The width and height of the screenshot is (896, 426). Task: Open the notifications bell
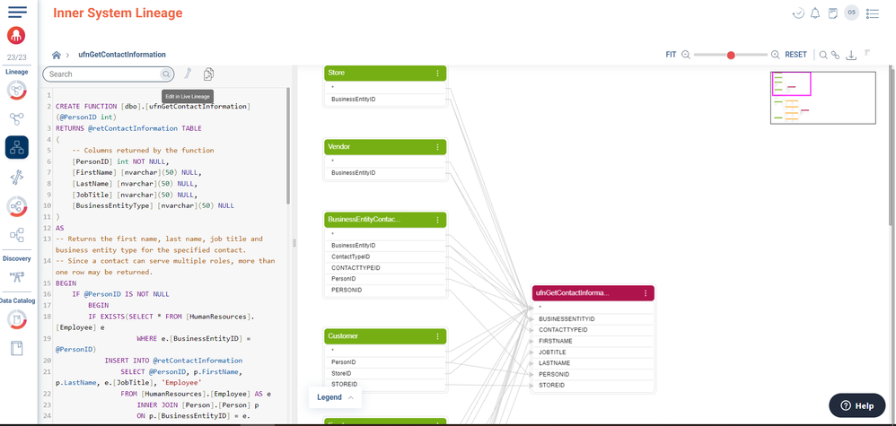pyautogui.click(x=815, y=13)
